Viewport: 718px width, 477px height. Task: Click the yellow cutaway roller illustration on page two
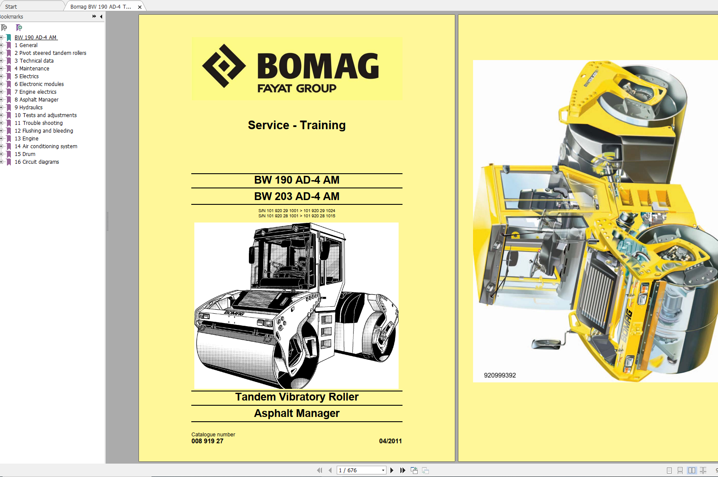coord(596,221)
